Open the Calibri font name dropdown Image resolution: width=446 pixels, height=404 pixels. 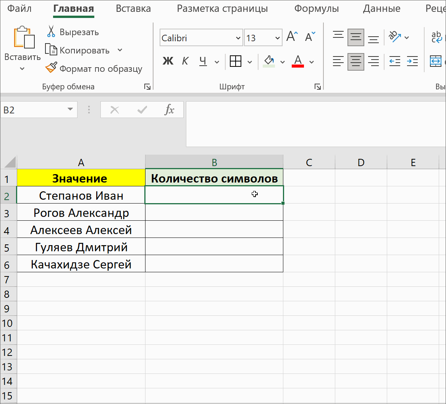pyautogui.click(x=238, y=38)
